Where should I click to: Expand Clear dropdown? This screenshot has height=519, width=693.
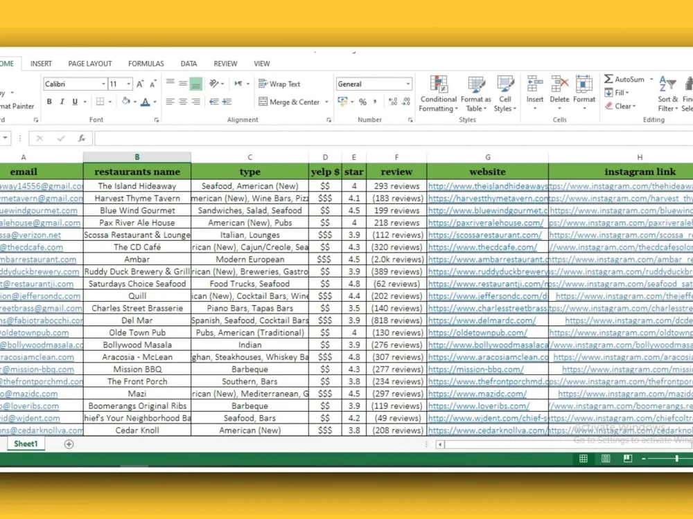(634, 107)
